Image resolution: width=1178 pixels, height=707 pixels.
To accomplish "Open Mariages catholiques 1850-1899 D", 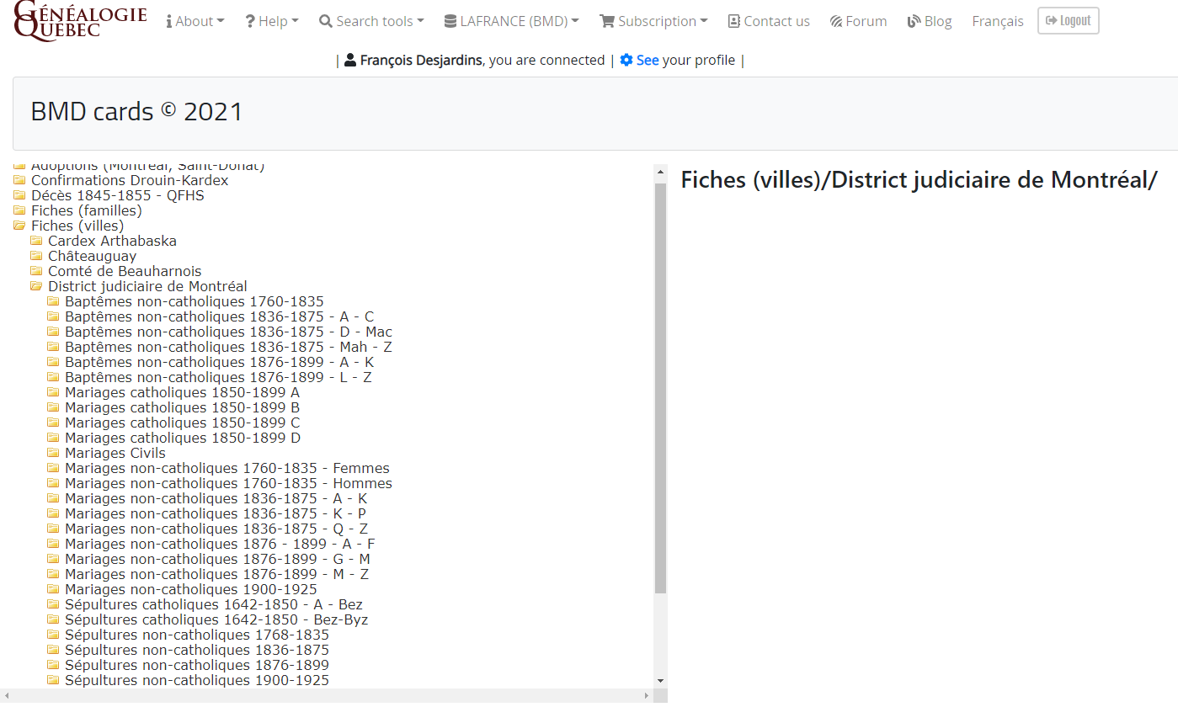I will pos(183,438).
